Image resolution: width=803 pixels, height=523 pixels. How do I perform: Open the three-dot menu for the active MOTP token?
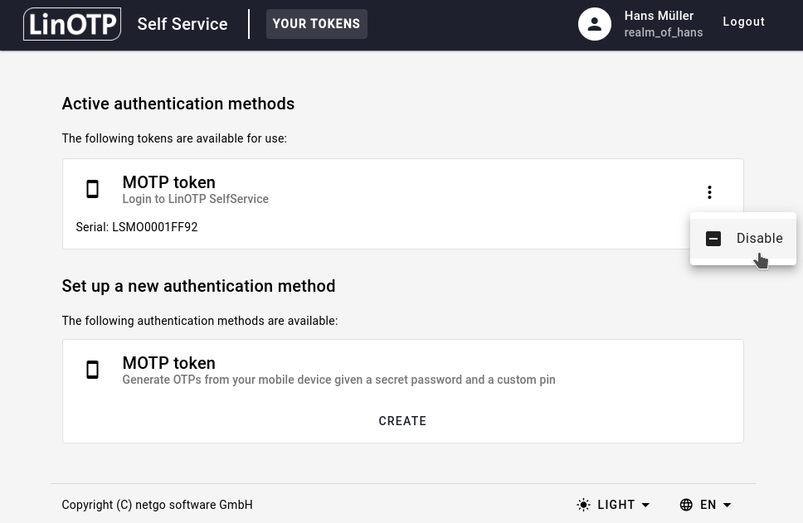click(x=709, y=192)
